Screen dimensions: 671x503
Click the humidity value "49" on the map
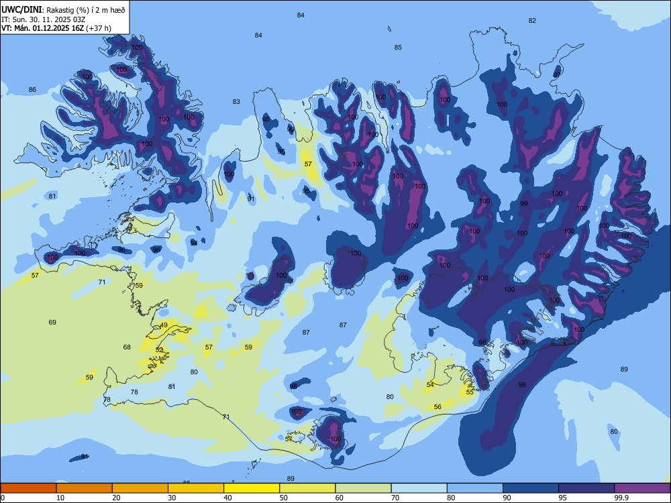164,325
